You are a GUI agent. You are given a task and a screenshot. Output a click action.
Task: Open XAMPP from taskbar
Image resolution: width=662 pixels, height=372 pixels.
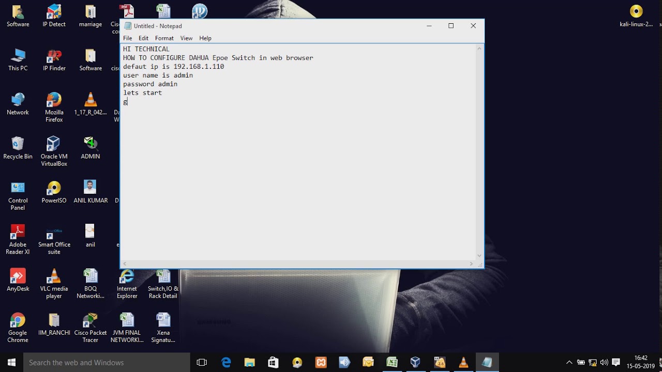(x=321, y=362)
